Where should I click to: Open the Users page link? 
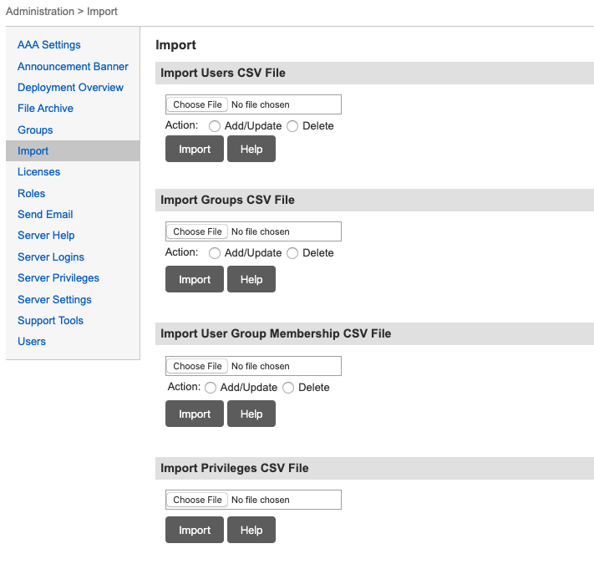(32, 342)
